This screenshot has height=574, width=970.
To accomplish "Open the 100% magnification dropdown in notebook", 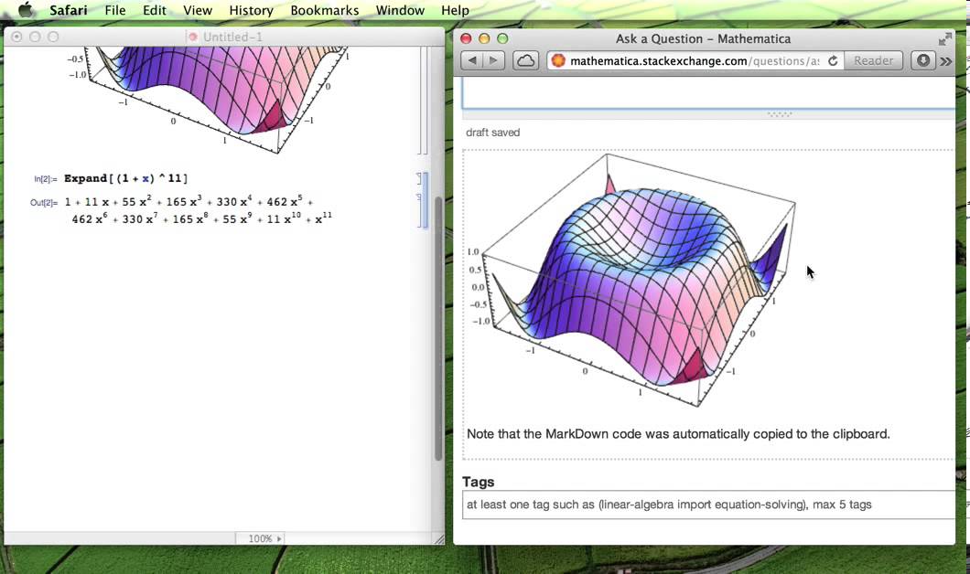I will coord(260,538).
